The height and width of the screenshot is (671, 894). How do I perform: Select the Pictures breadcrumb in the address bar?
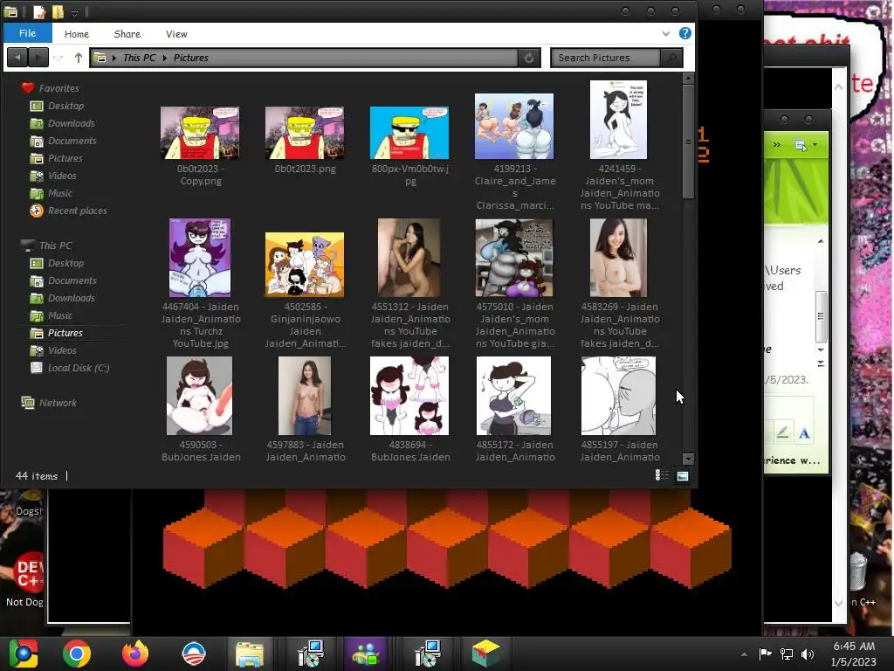click(x=190, y=58)
